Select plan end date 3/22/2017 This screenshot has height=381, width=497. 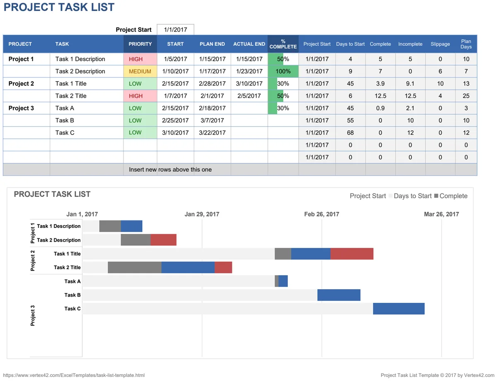point(212,133)
